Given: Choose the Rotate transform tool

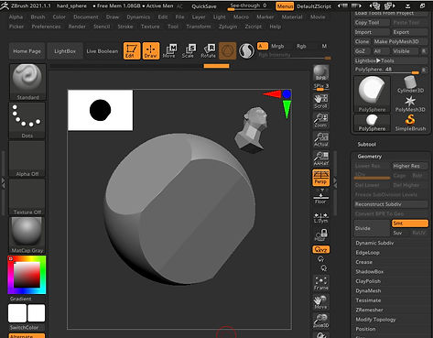Looking at the screenshot, I should [x=209, y=50].
